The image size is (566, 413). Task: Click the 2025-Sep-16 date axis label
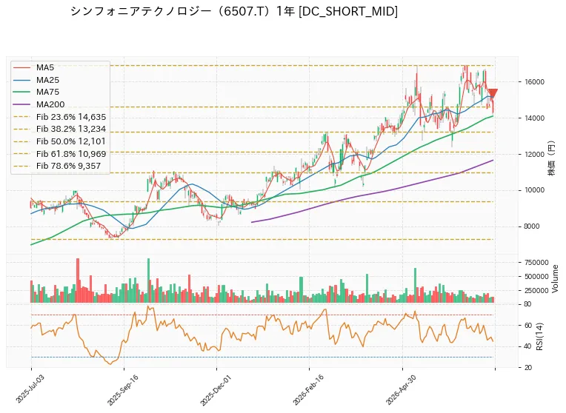coord(123,389)
